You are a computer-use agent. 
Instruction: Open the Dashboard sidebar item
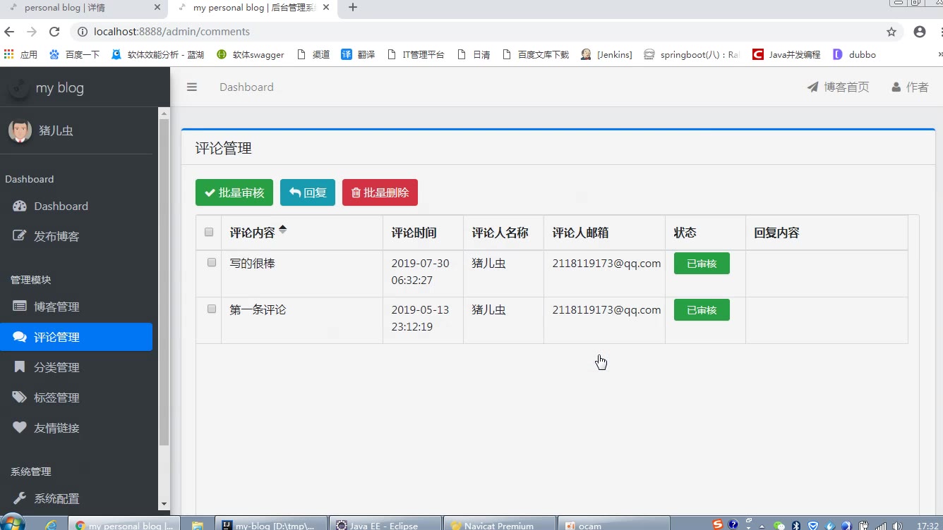coord(76,207)
